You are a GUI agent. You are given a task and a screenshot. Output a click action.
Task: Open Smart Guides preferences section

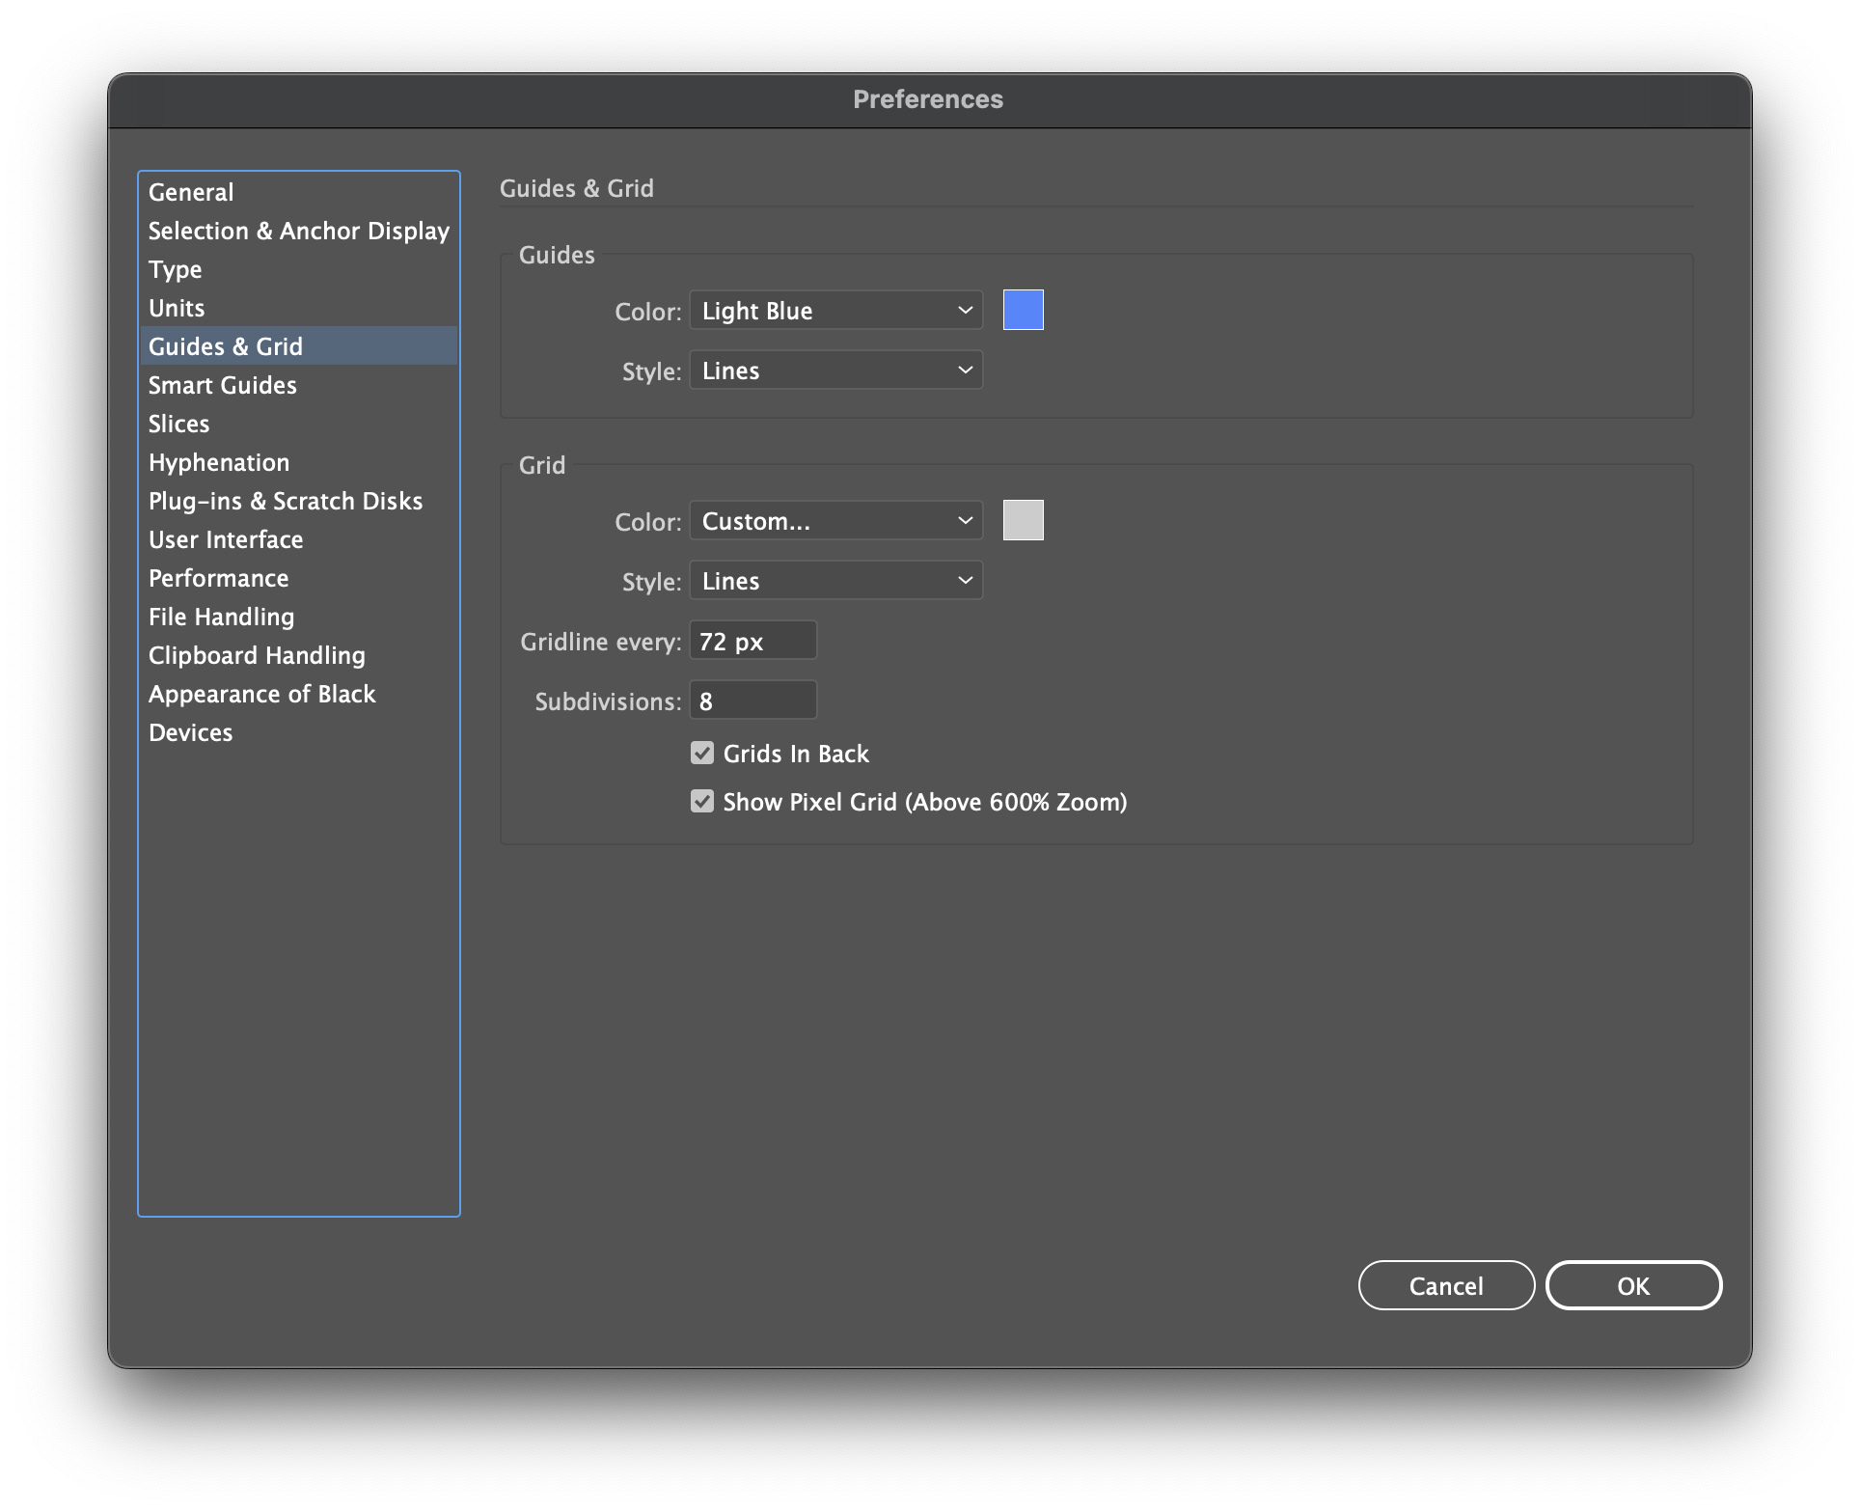(x=223, y=385)
